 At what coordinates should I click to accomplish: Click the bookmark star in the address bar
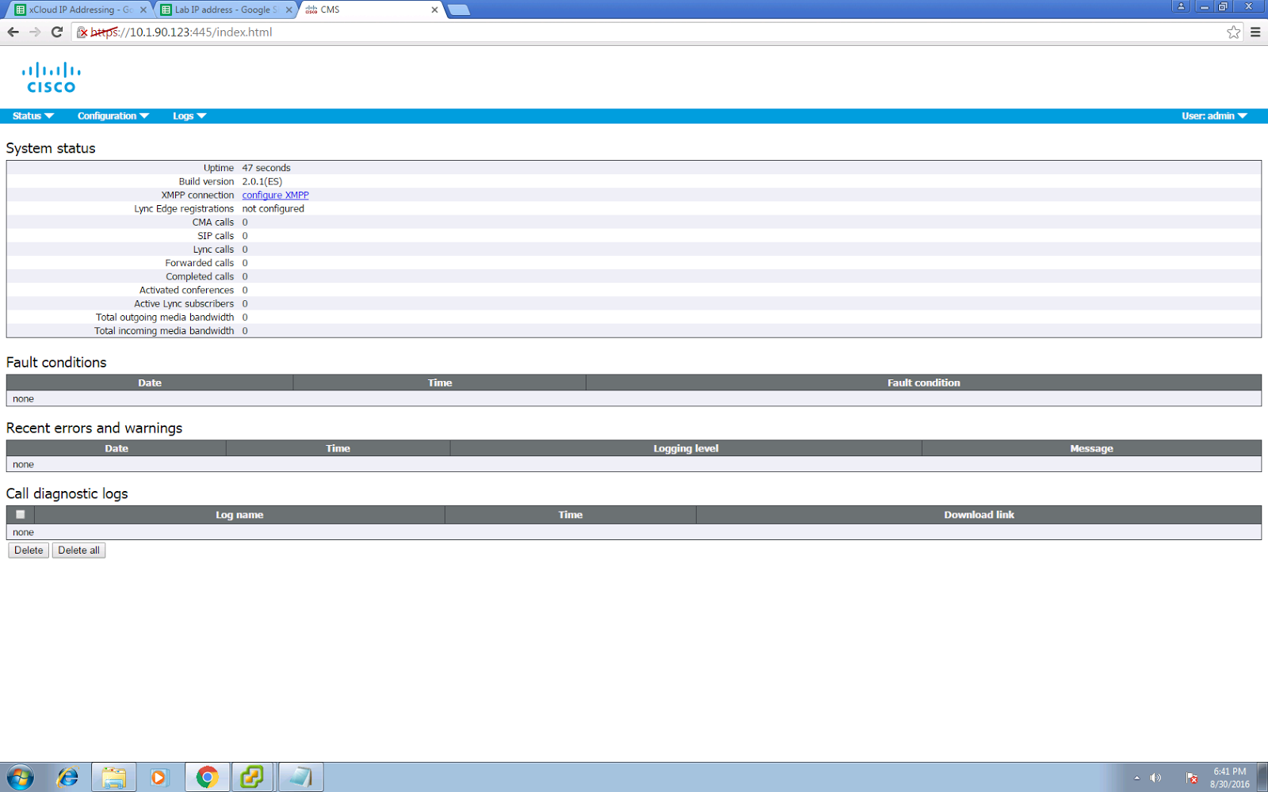pyautogui.click(x=1233, y=32)
